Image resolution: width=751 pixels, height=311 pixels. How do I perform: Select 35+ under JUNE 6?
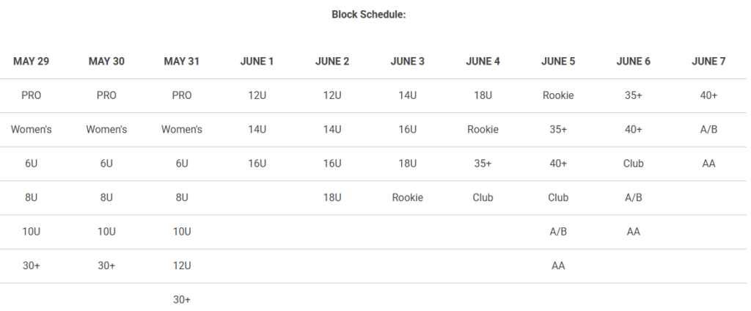point(634,95)
